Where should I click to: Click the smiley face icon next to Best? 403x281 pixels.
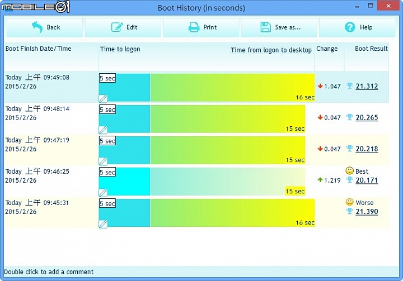(x=349, y=170)
